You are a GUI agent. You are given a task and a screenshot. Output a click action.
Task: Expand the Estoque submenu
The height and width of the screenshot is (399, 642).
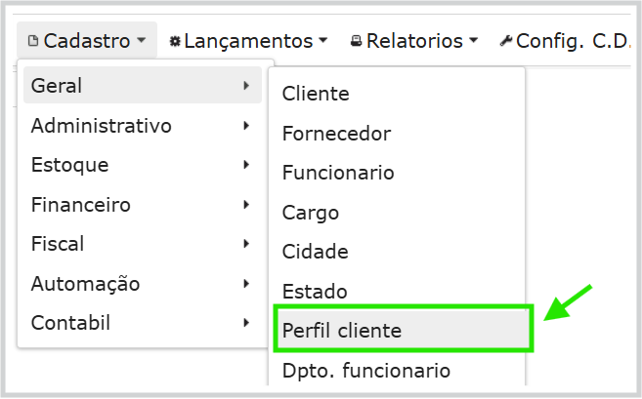tap(142, 165)
